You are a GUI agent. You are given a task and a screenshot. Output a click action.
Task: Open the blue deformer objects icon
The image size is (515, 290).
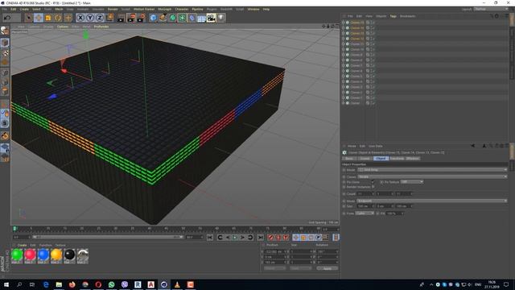192,18
